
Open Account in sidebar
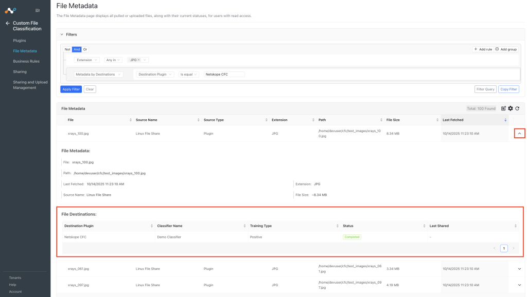click(15, 292)
